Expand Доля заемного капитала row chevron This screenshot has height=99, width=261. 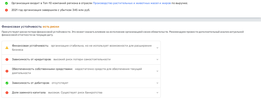tap(157, 93)
